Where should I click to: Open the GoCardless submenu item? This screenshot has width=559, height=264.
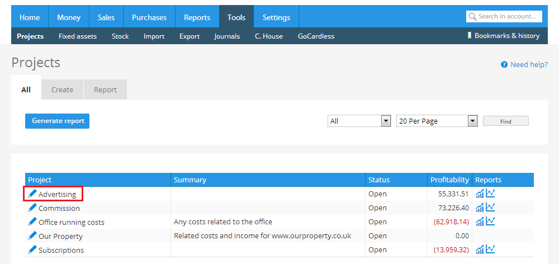click(316, 36)
